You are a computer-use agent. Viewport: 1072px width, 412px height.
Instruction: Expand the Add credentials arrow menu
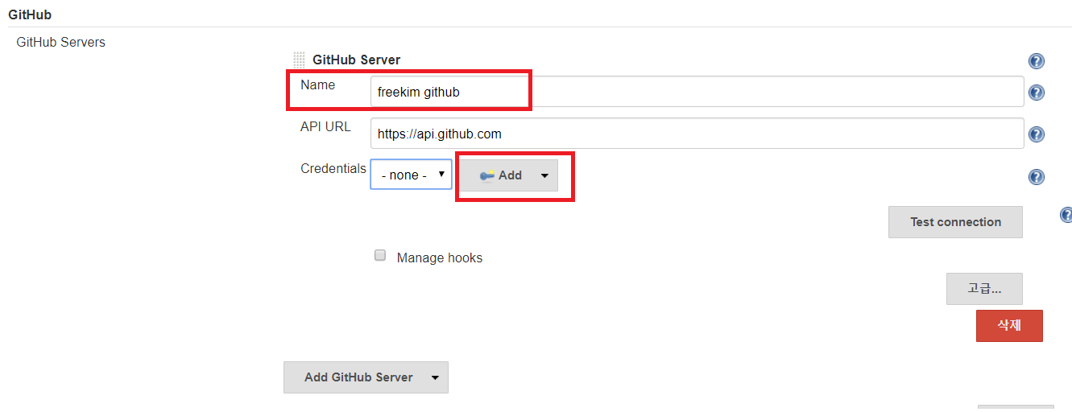click(x=544, y=175)
